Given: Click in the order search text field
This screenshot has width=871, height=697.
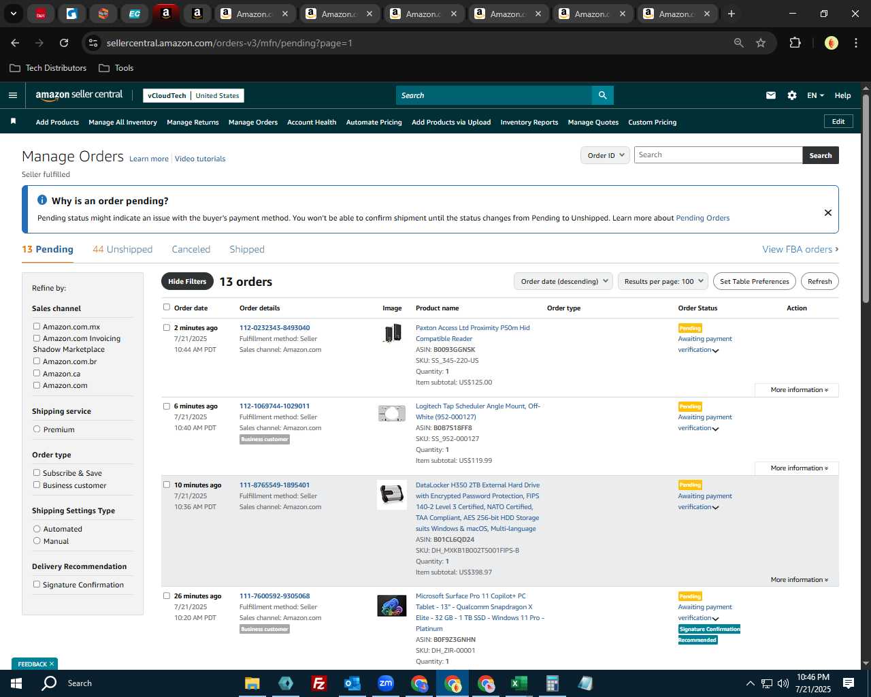Looking at the screenshot, I should [719, 155].
